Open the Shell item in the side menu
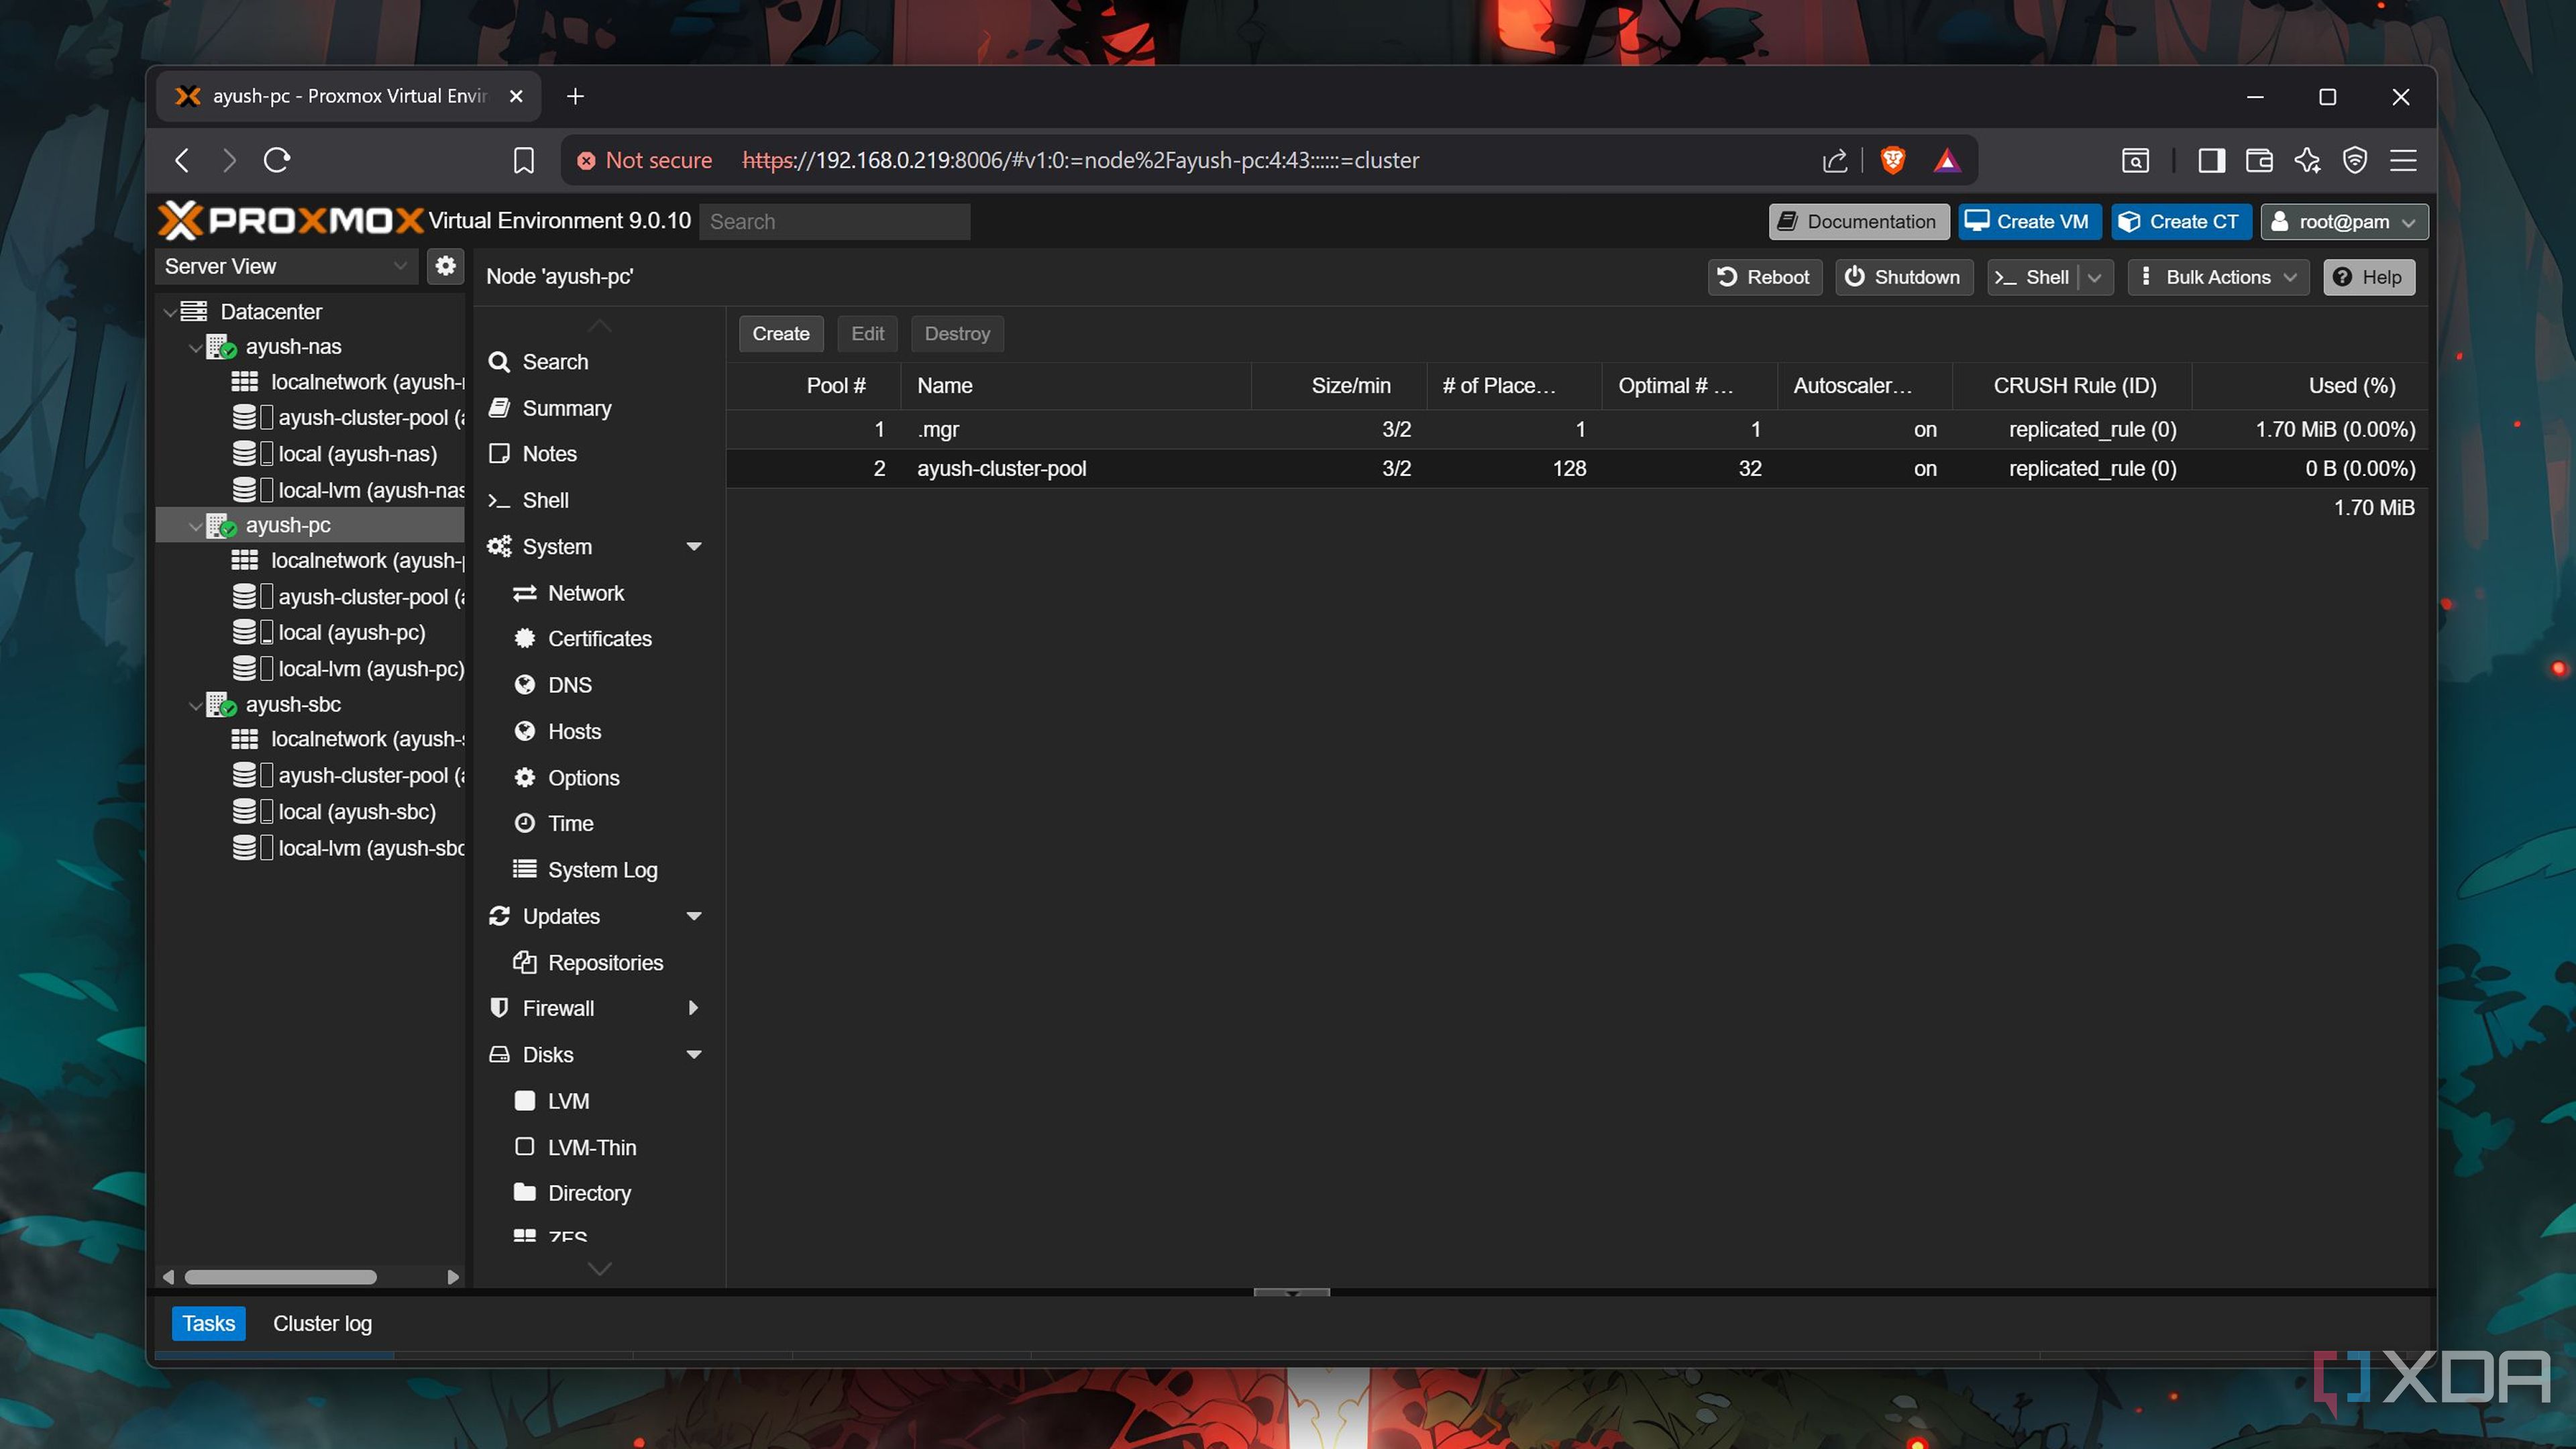Image resolution: width=2576 pixels, height=1449 pixels. [x=545, y=500]
